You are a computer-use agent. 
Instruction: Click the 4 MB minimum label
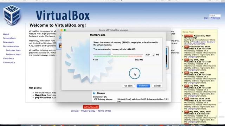(95, 59)
